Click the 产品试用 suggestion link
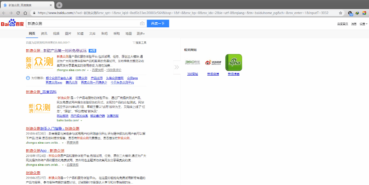 97,78
